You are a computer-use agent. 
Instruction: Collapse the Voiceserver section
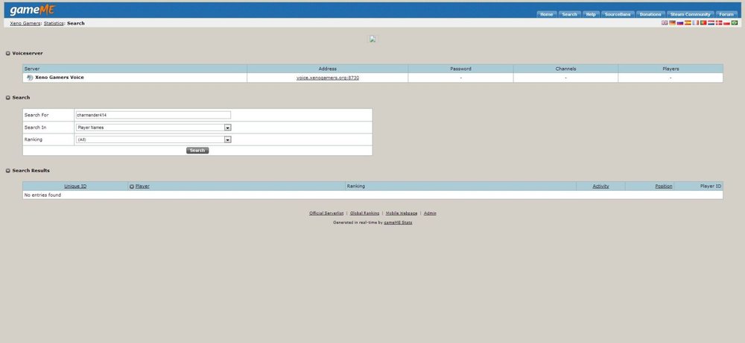[x=8, y=54]
